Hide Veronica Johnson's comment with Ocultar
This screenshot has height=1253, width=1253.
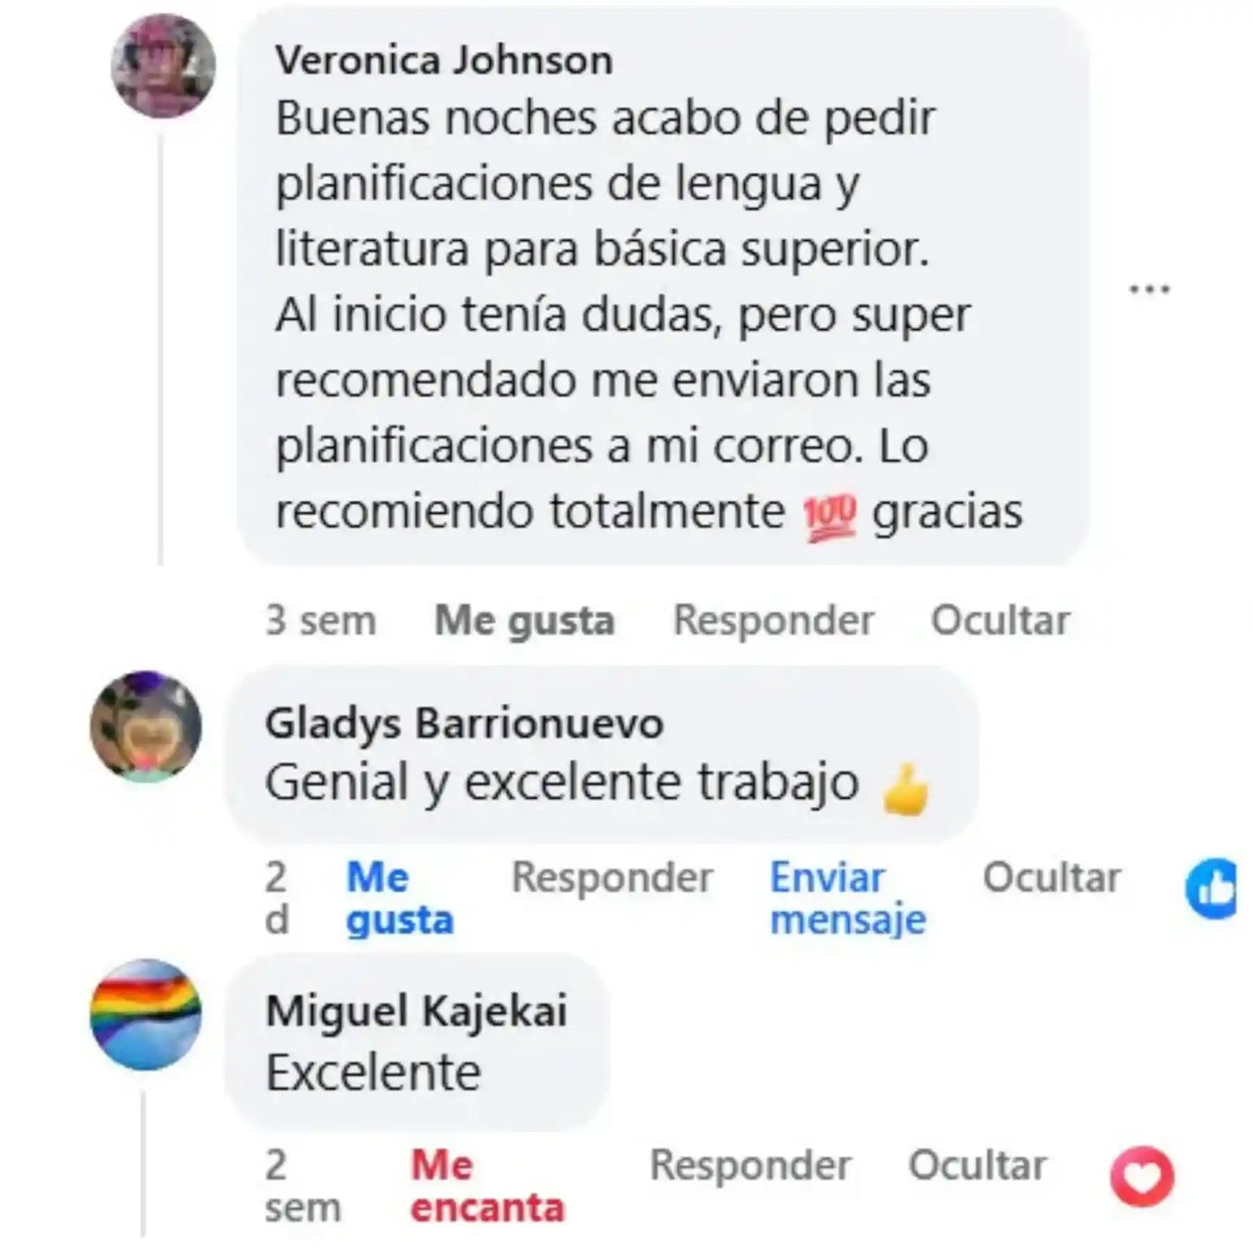click(x=1000, y=620)
